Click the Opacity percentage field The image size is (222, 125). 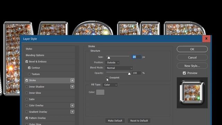point(137,73)
